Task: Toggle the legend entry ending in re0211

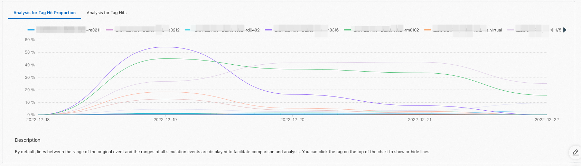Action: click(x=64, y=30)
